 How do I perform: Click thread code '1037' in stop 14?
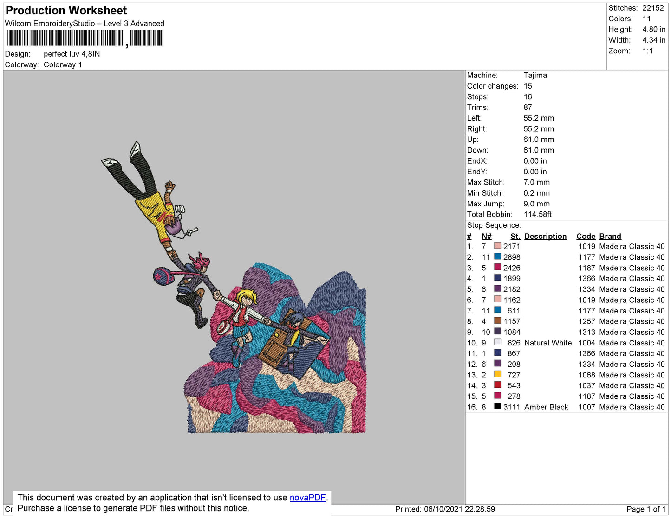587,386
